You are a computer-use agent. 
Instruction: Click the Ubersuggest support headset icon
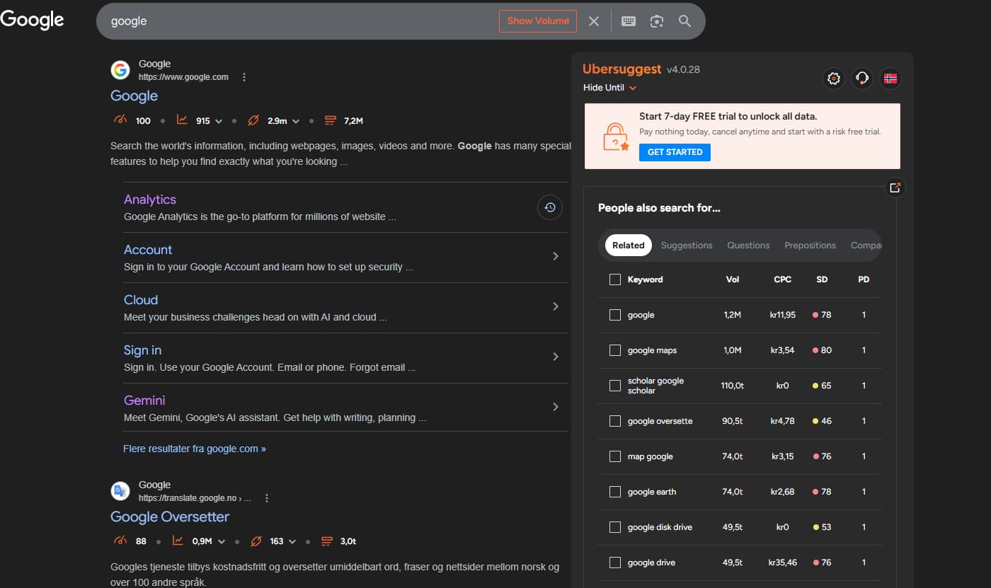coord(862,79)
